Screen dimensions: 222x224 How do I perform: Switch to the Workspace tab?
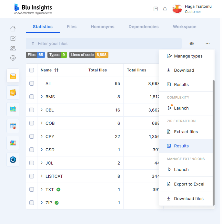185,27
